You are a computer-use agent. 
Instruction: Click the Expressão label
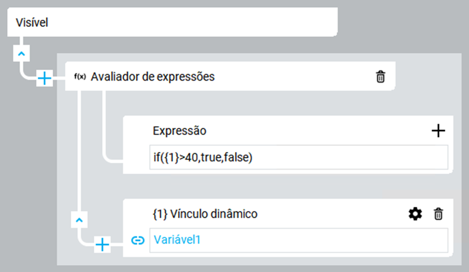(x=179, y=131)
